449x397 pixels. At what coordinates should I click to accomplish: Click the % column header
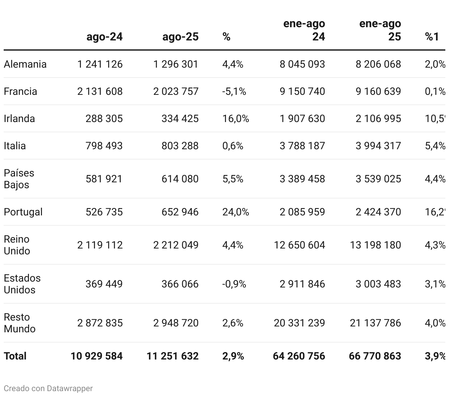pos(226,37)
